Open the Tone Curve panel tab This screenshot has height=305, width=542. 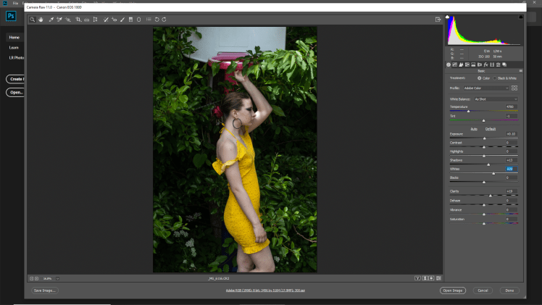pyautogui.click(x=455, y=64)
